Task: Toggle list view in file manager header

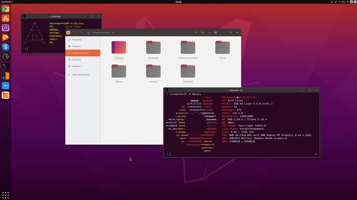Action: (x=203, y=33)
